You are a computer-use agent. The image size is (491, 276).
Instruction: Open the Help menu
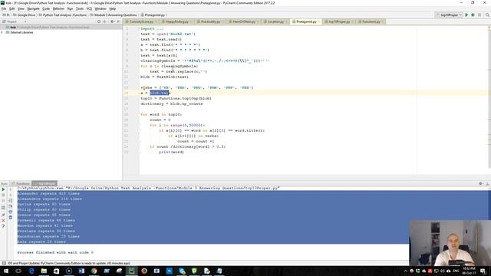coord(113,8)
